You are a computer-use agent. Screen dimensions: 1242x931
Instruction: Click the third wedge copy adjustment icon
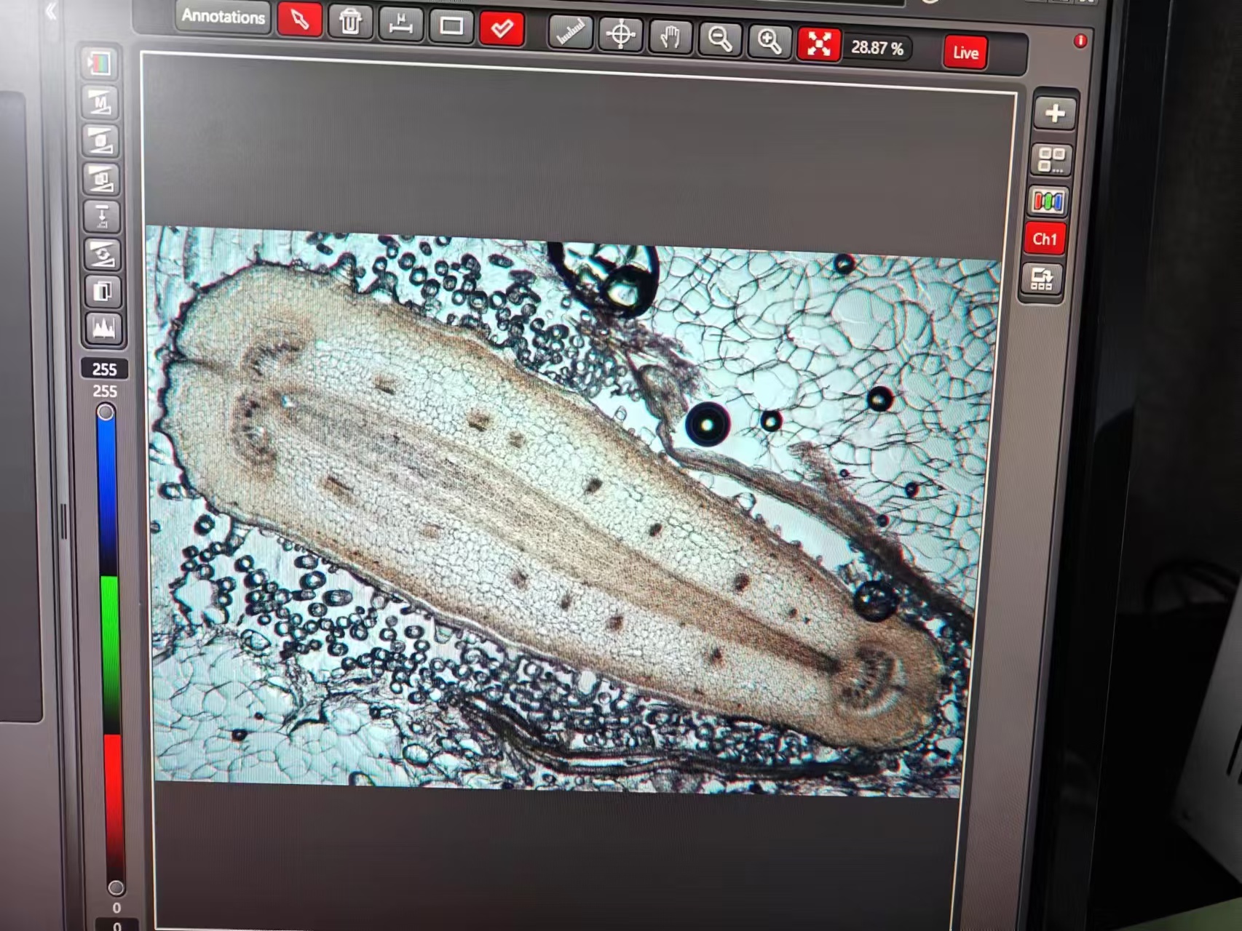(102, 178)
